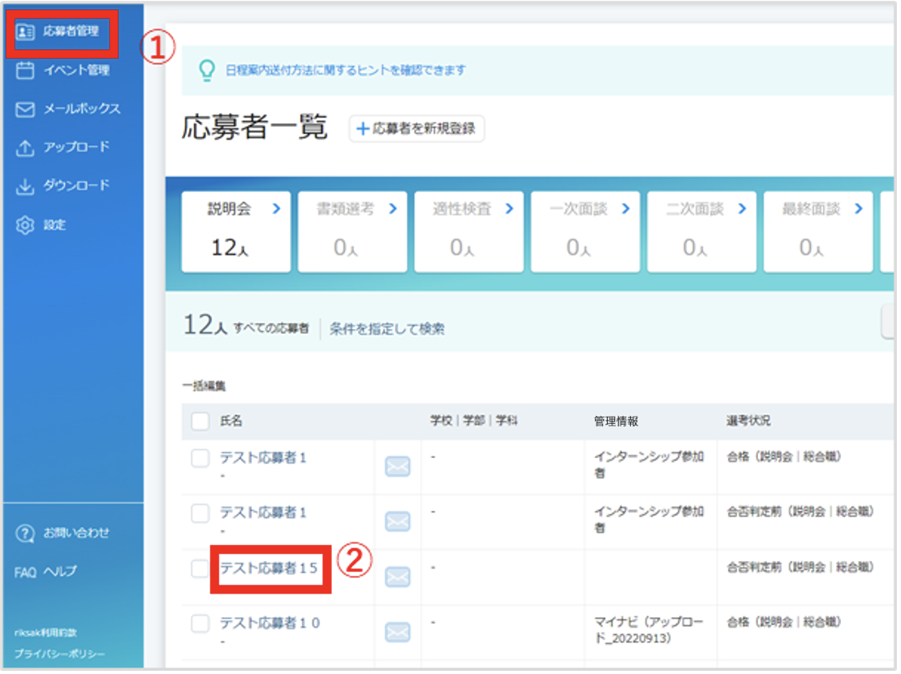Expand the 最終面談 stage chevron
This screenshot has width=901, height=674.
[x=859, y=209]
